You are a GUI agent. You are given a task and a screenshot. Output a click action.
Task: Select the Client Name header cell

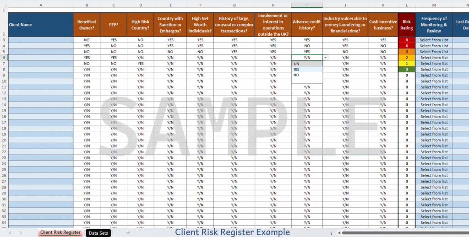(40, 25)
